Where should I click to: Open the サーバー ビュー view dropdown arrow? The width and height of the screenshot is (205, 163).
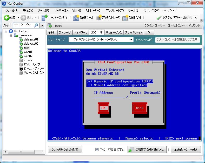click(42, 25)
